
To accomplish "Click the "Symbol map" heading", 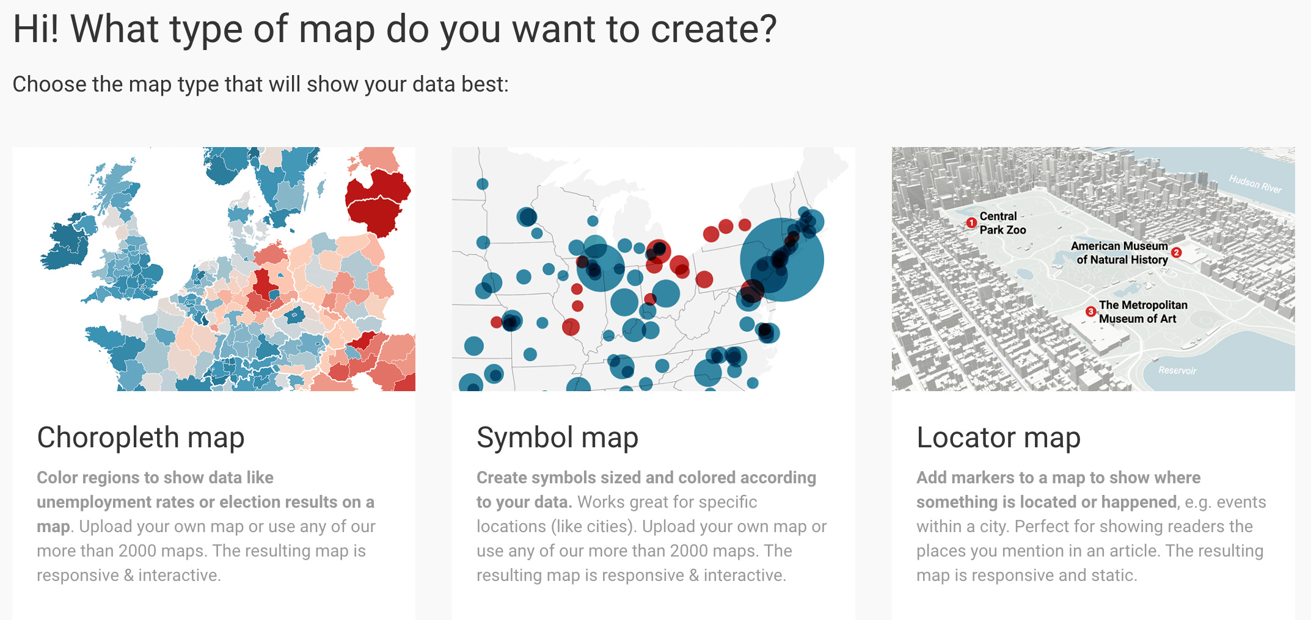I will click(557, 438).
